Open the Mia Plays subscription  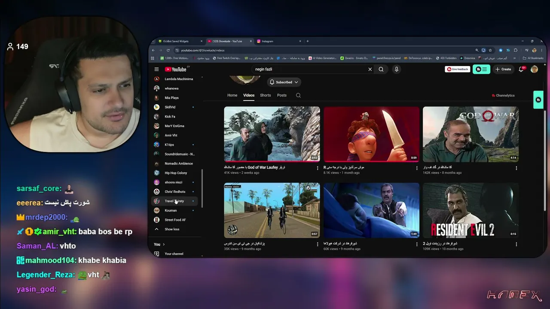click(x=174, y=98)
